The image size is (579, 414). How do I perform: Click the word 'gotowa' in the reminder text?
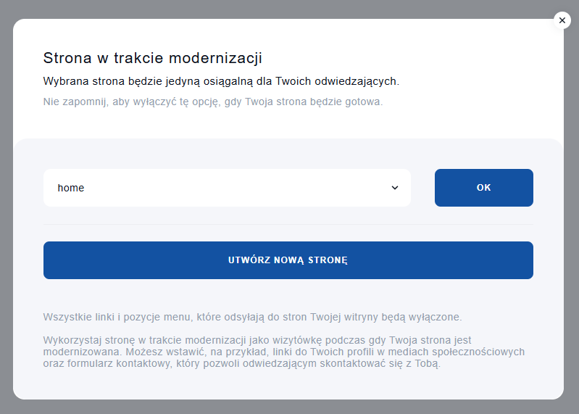click(x=365, y=102)
